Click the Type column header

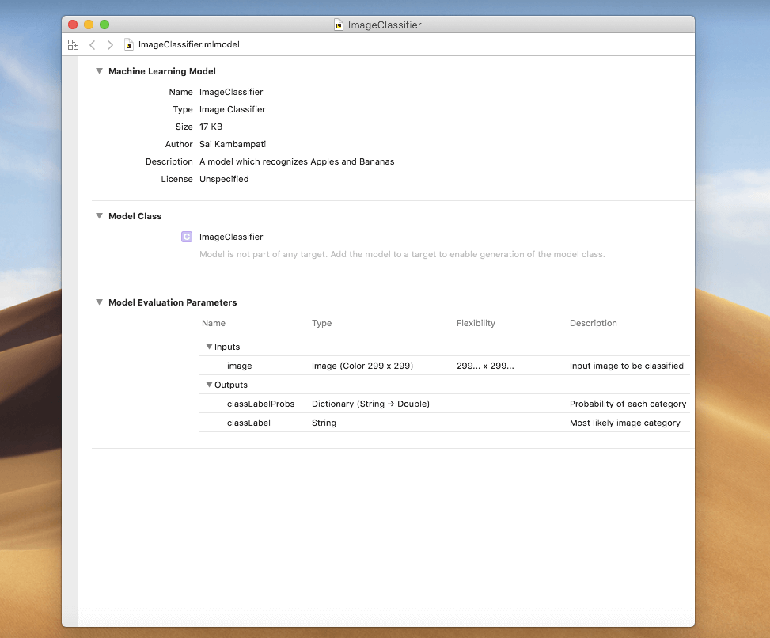click(321, 323)
